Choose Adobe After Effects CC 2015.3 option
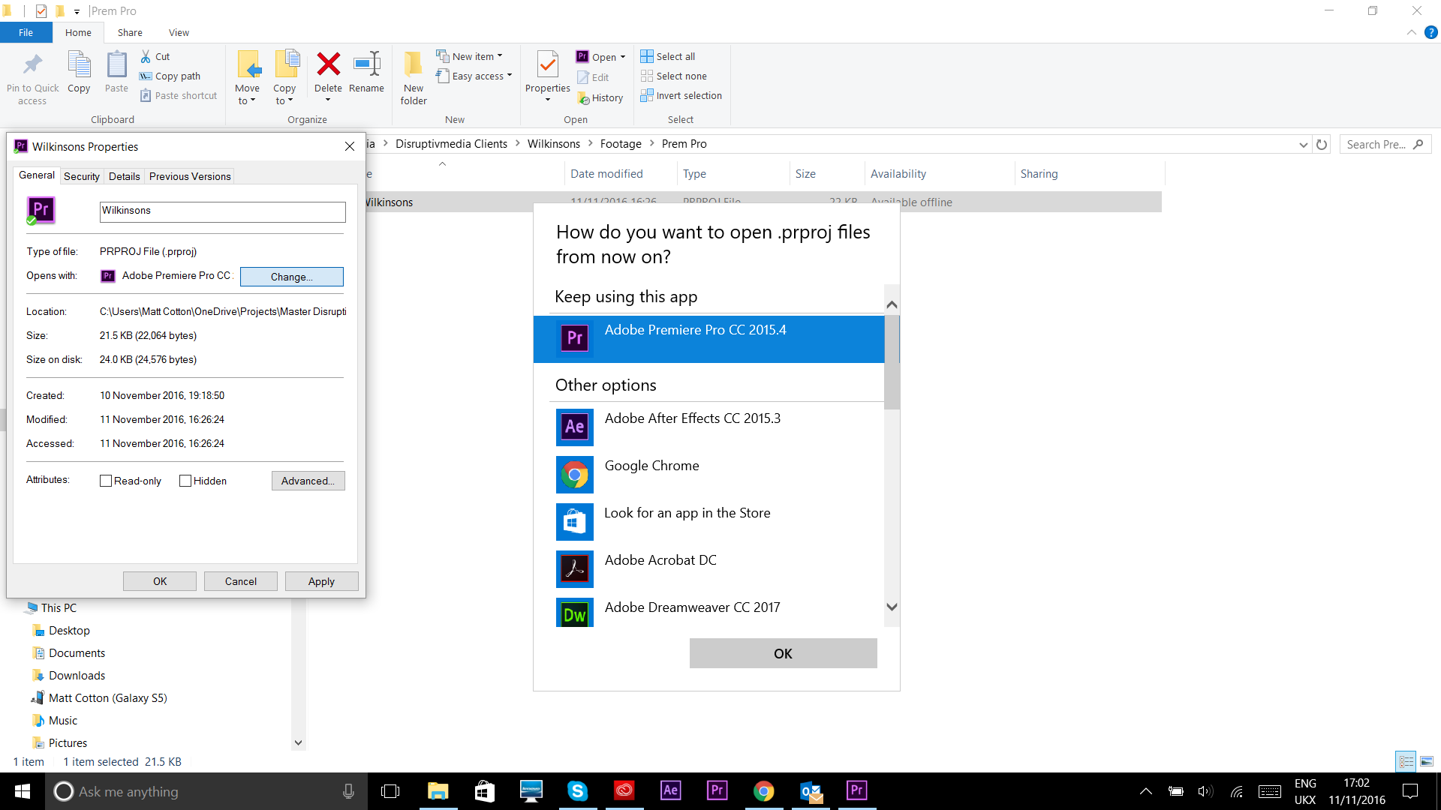Viewport: 1441px width, 810px height. [x=709, y=427]
